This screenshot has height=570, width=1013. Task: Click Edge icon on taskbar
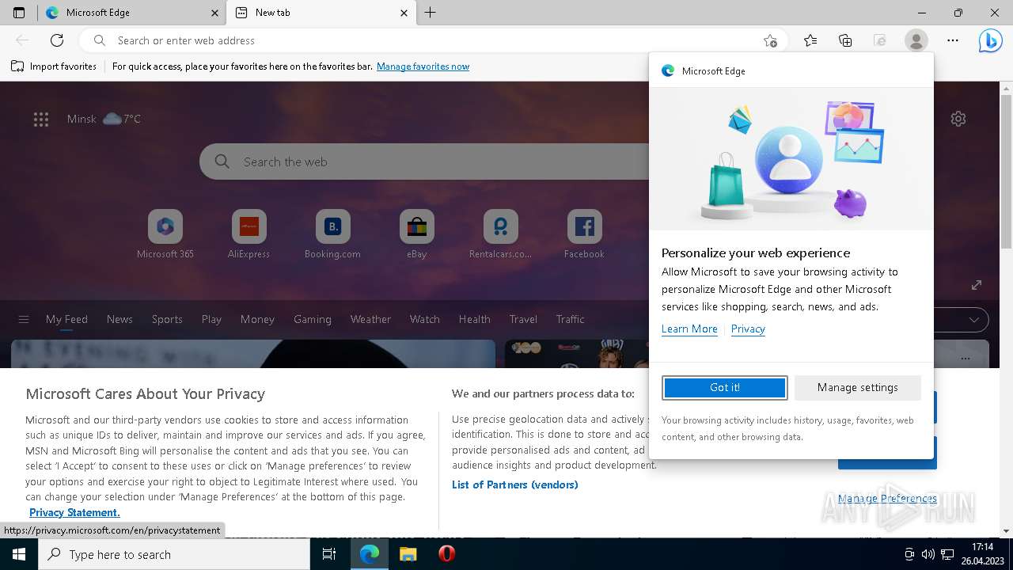[x=370, y=554]
